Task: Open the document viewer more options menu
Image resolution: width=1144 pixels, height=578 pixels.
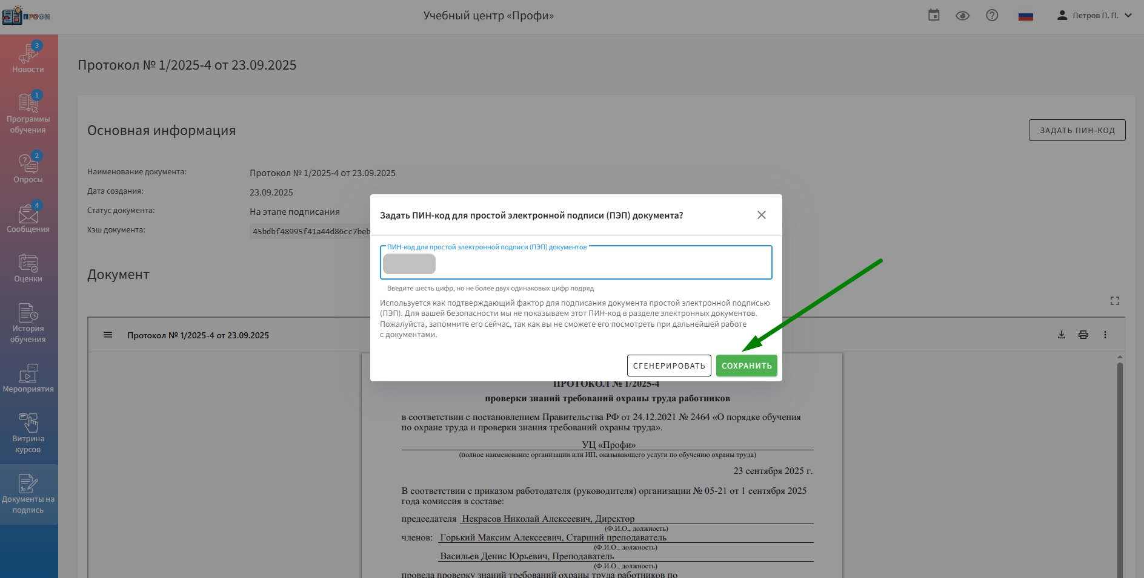Action: click(x=1105, y=335)
